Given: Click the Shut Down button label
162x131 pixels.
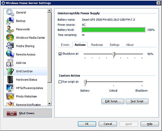Looking at the screenshot, I should tap(27, 113).
